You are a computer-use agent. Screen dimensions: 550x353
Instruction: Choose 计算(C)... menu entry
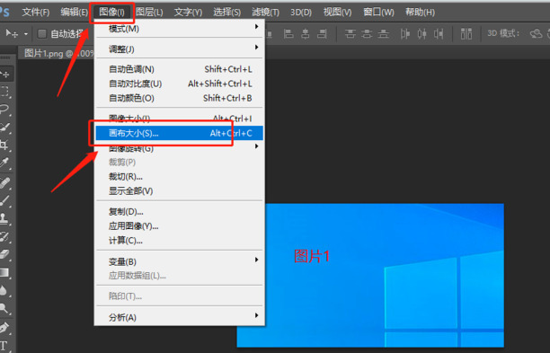179,241
